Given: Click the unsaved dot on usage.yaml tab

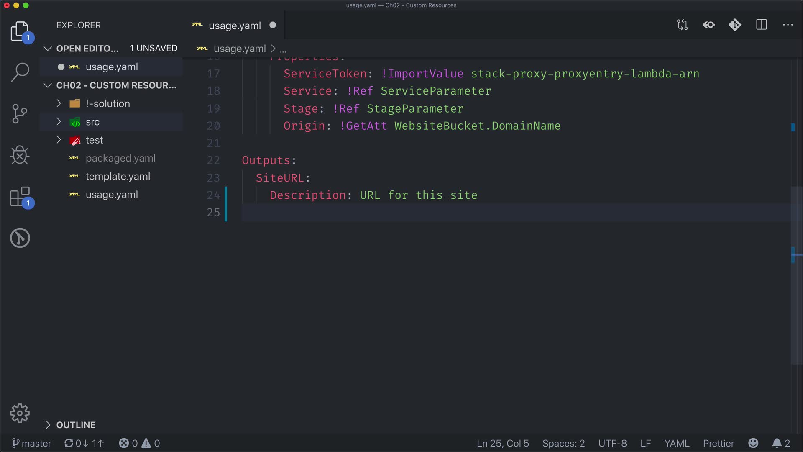Looking at the screenshot, I should (x=273, y=25).
